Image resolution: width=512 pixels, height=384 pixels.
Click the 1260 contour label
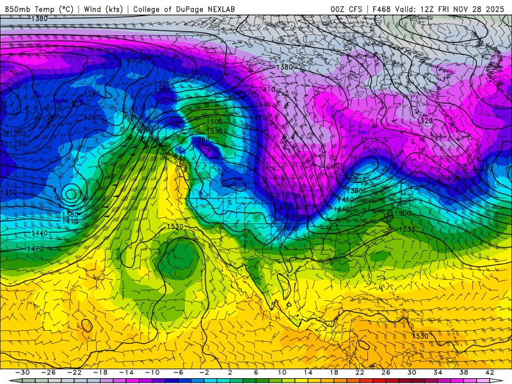pyautogui.click(x=92, y=93)
